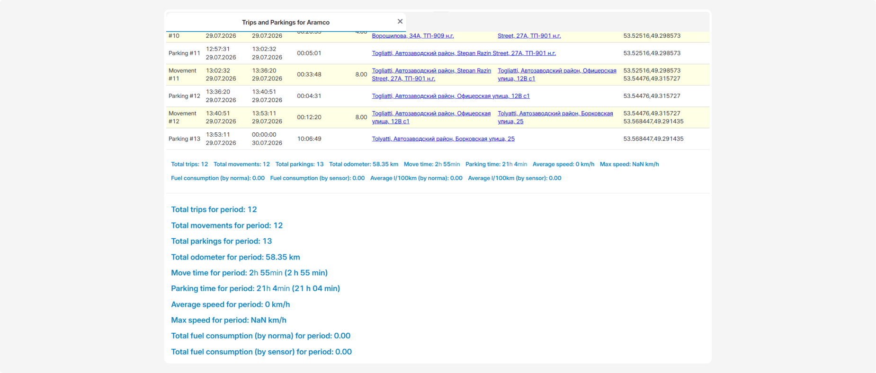876x373 pixels.
Task: Click Move time for period line
Action: (250, 273)
